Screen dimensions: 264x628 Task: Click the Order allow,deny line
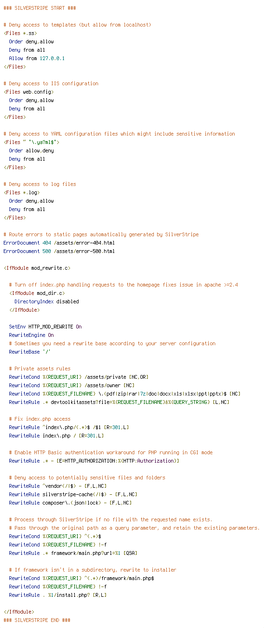[31, 150]
